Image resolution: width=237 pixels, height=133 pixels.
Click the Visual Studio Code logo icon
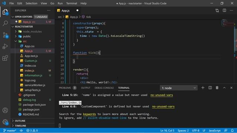tap(4, 3)
